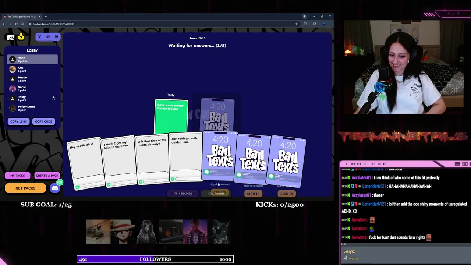Click the bad.cards URL address bar

164,24
